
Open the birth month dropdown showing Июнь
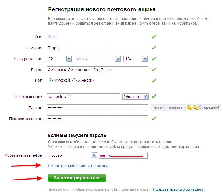(98, 59)
